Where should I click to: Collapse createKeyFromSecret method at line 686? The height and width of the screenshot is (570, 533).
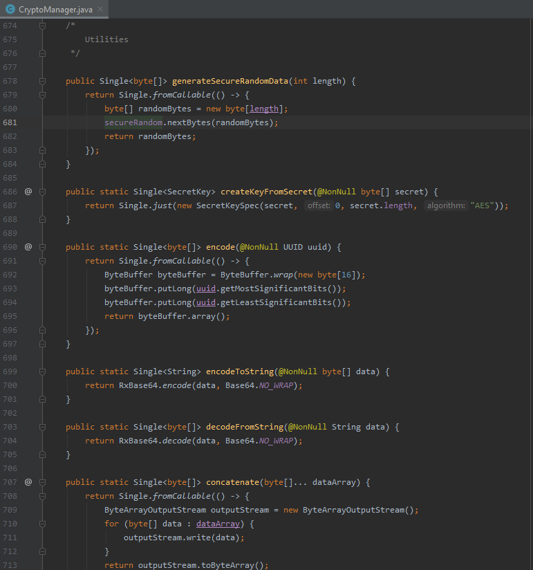click(42, 192)
